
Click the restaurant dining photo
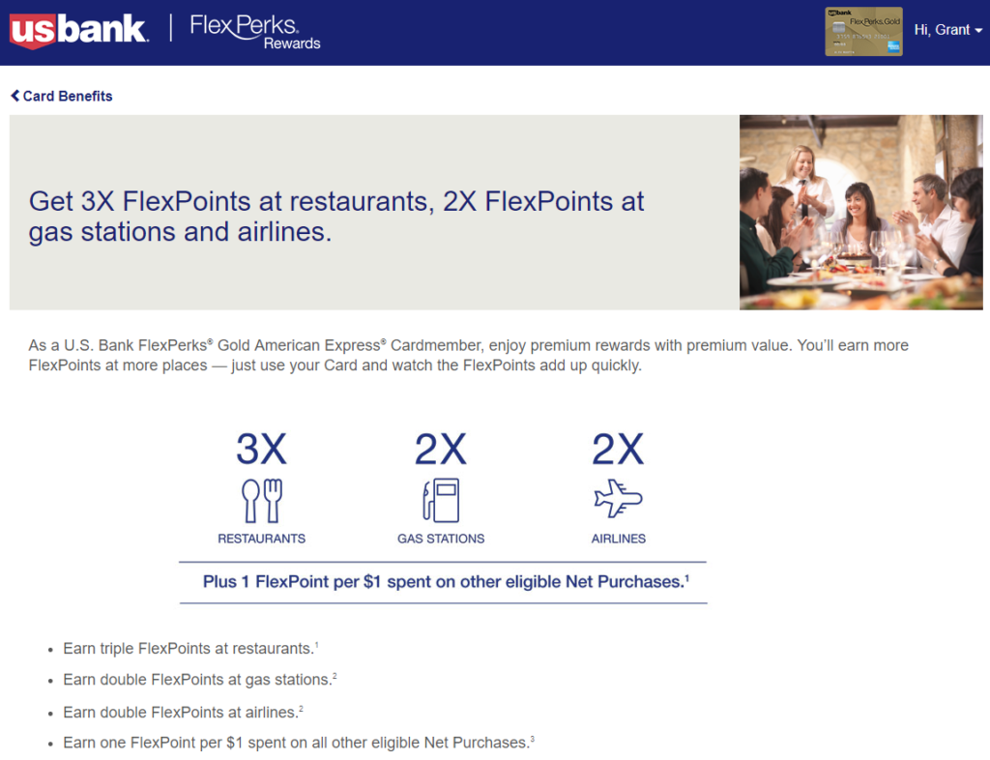(x=860, y=211)
